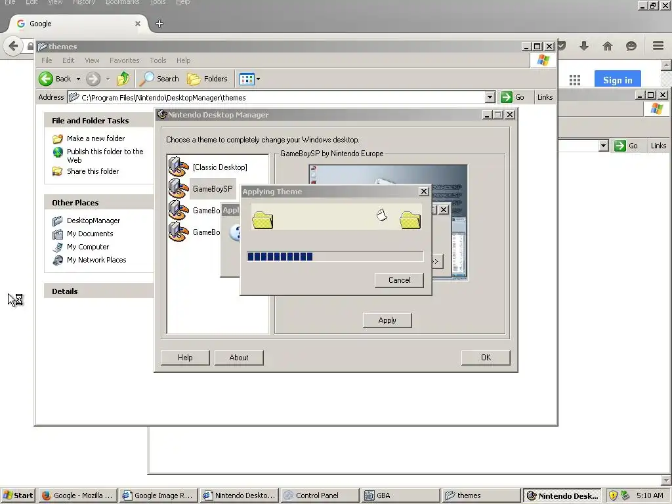672x504 pixels.
Task: Open new tab with plus icon
Action: click(159, 24)
